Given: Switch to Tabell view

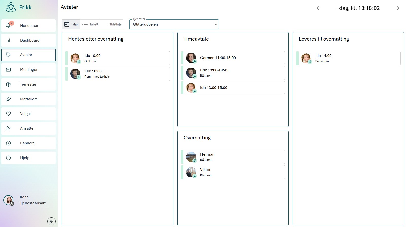Looking at the screenshot, I should pos(90,24).
